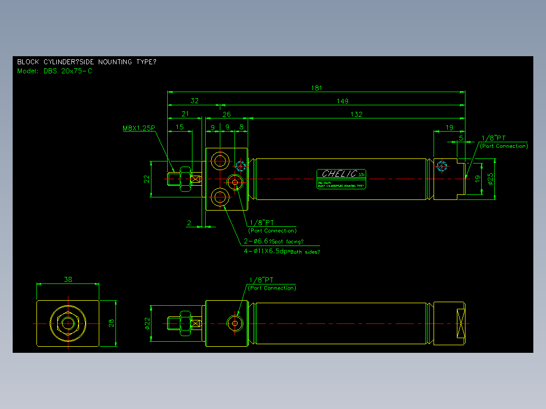Select the "5" dimension value
Screen dimensions: 546x409
[461, 138]
